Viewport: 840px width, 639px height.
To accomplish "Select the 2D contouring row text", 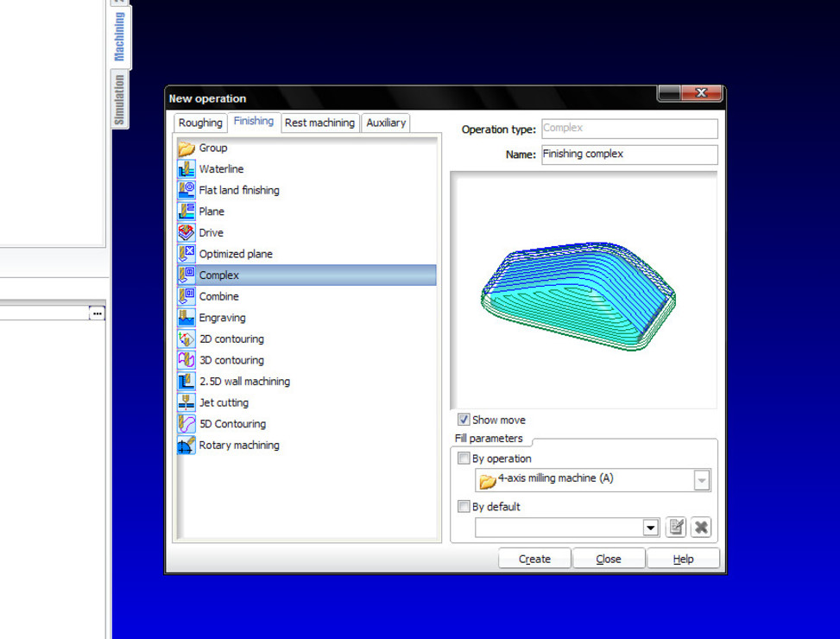I will 231,339.
